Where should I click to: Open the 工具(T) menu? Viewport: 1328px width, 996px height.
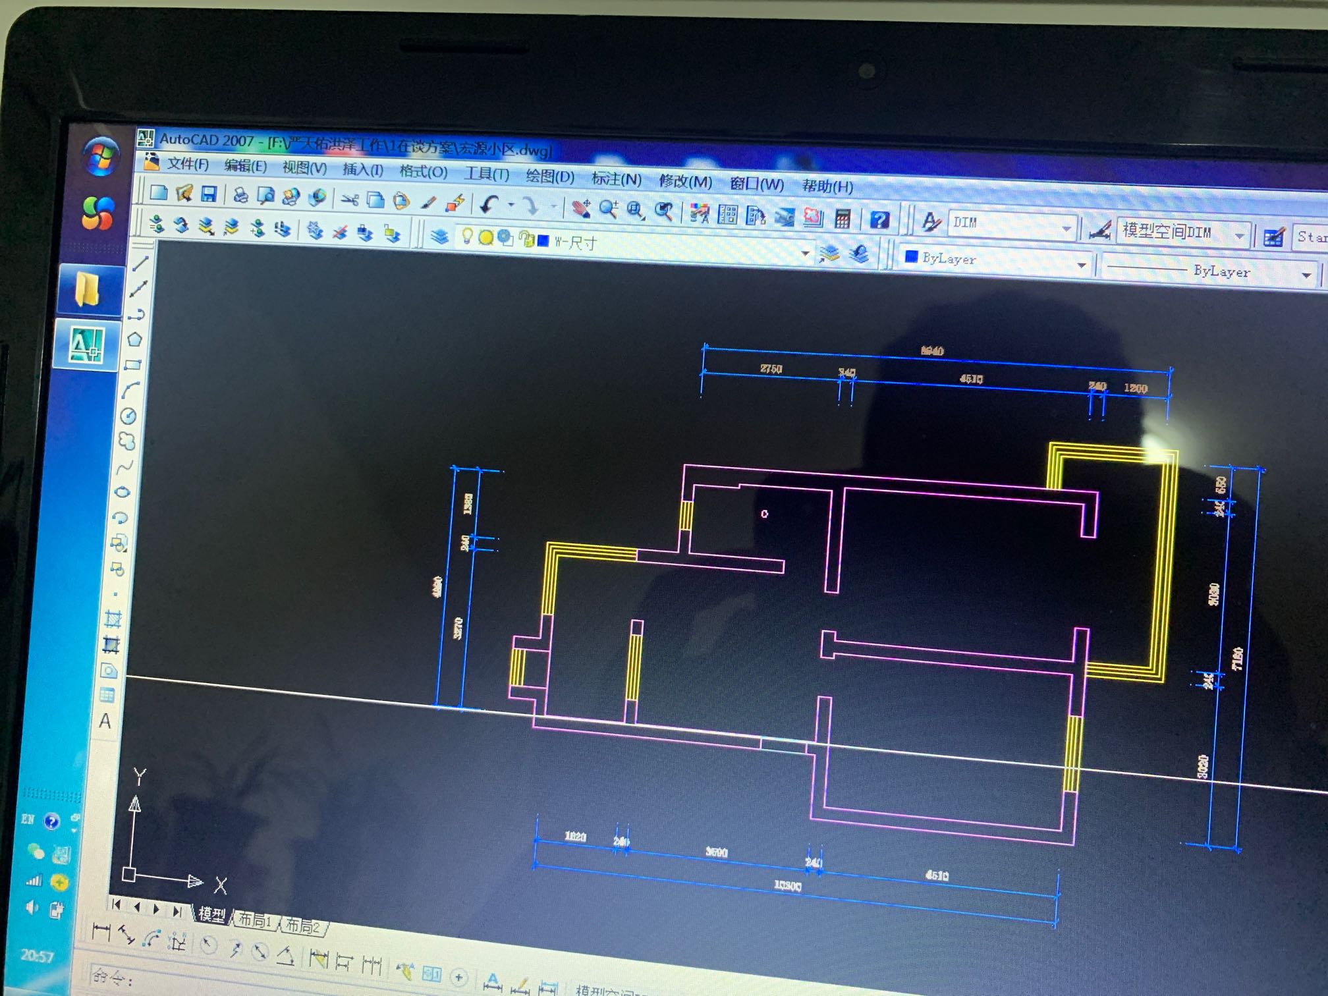click(487, 174)
